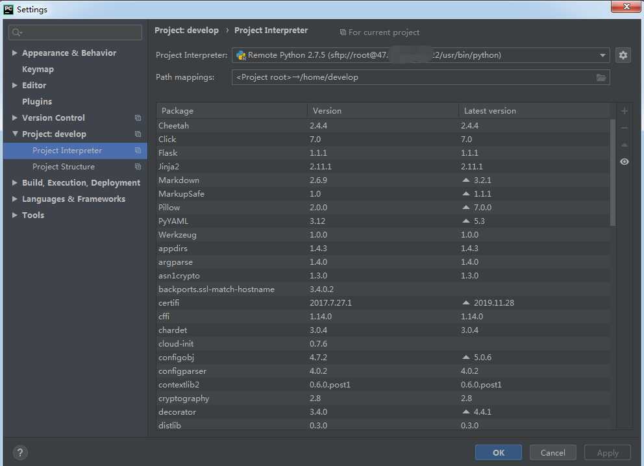Uninstall package with minus icon

pyautogui.click(x=625, y=128)
